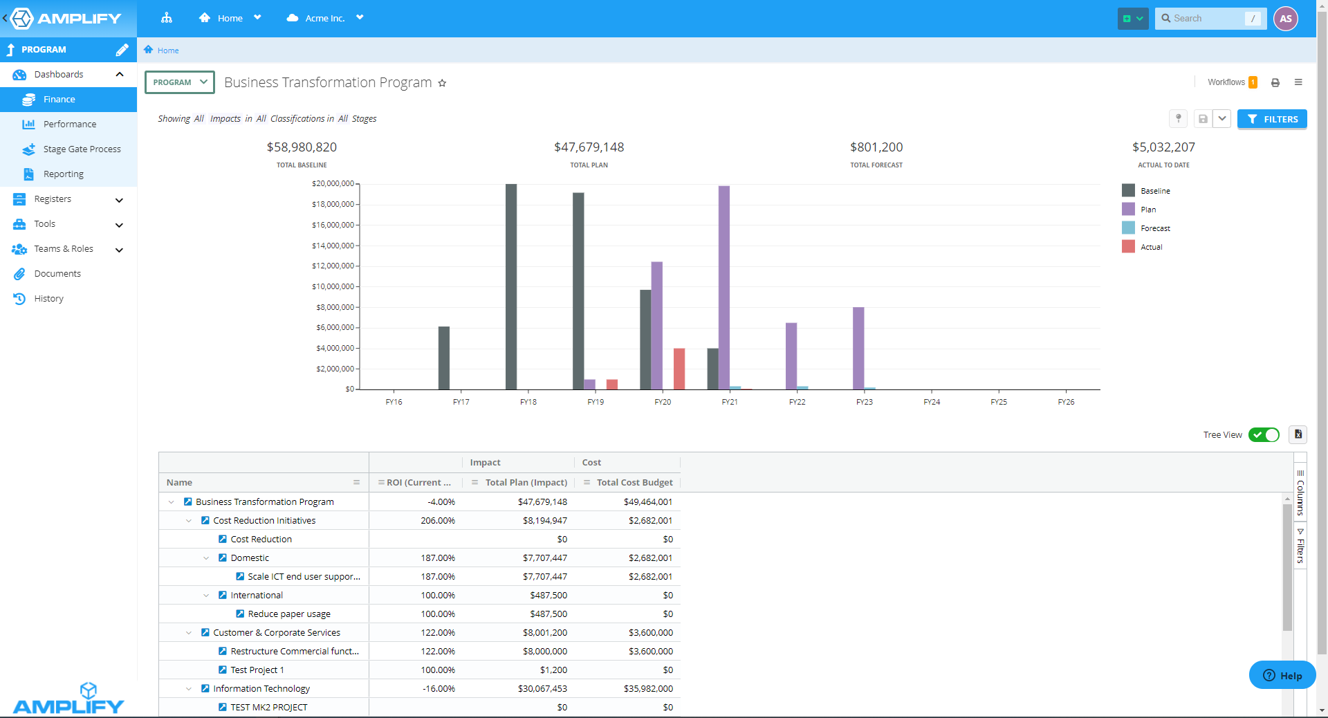Turn off the Tree View toggle

[x=1264, y=435]
